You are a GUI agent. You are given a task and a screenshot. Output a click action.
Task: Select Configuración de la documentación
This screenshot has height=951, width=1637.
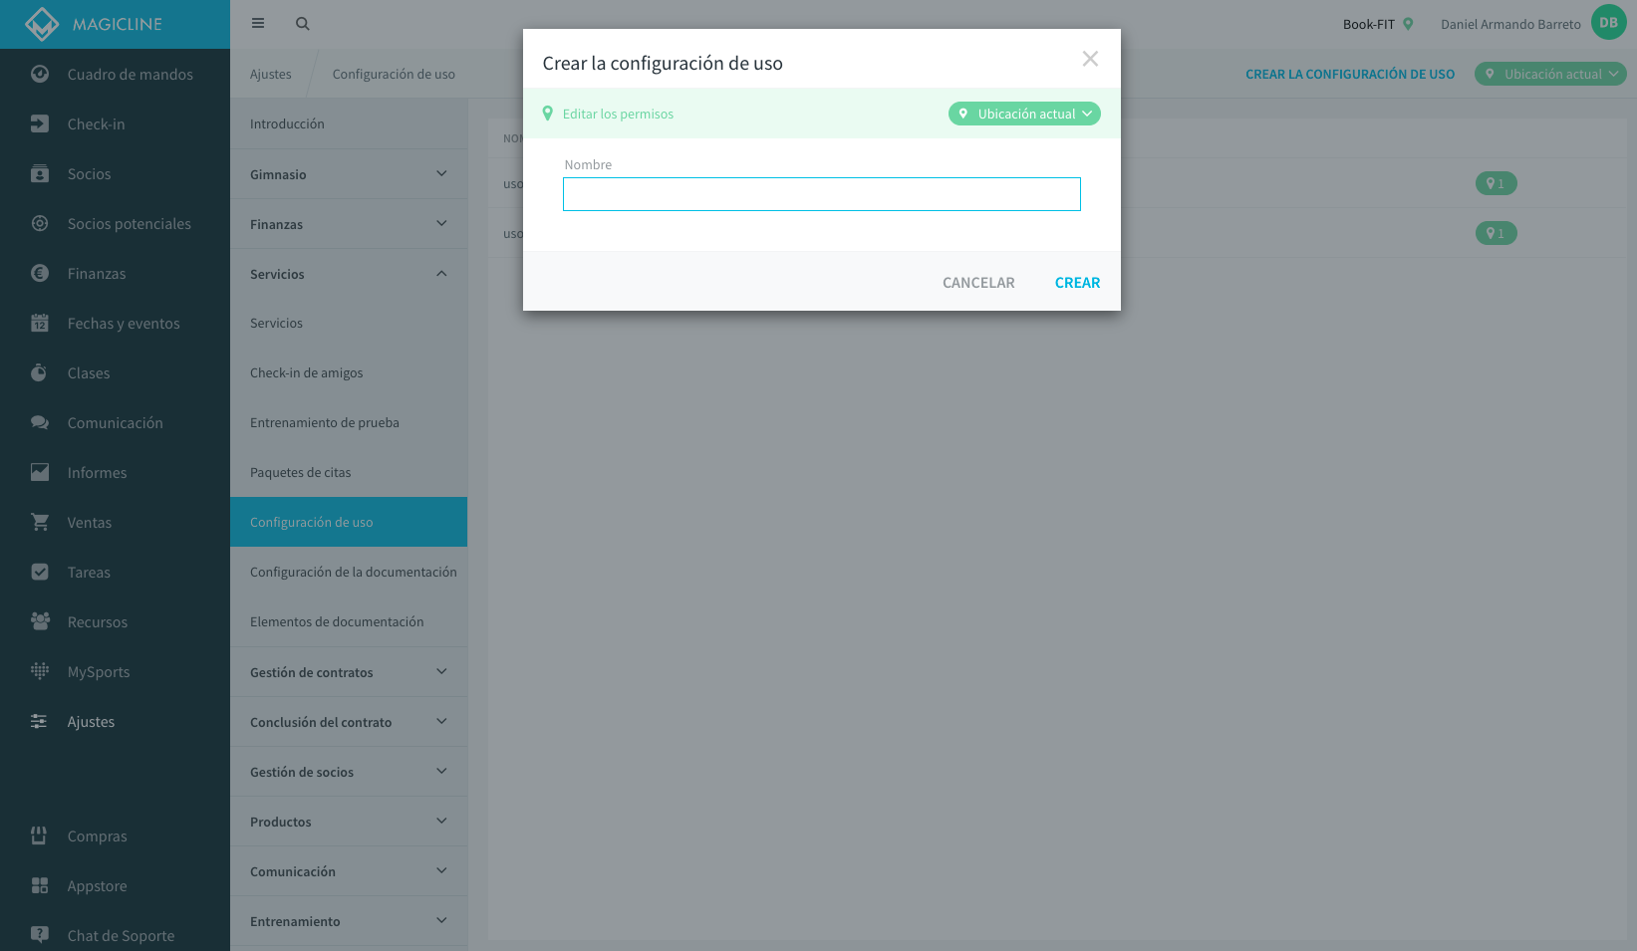pyautogui.click(x=349, y=572)
